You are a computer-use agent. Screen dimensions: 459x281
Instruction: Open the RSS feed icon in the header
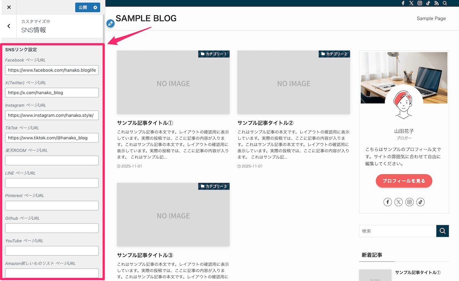pyautogui.click(x=436, y=3)
